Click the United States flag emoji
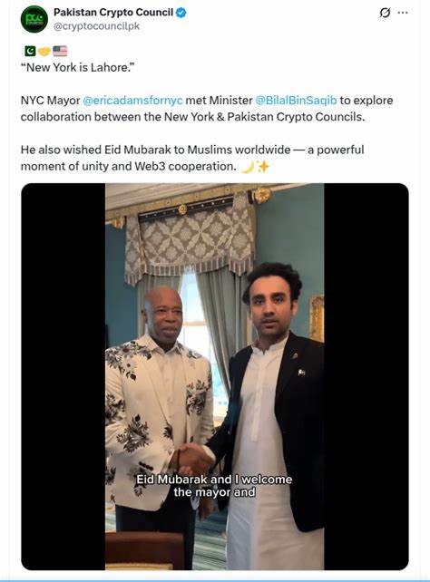 coord(60,51)
